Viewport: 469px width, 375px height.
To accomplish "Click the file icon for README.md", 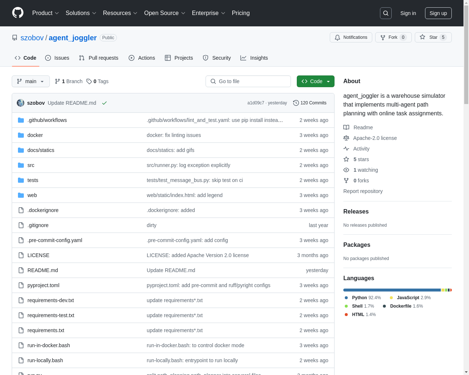I will pos(21,270).
